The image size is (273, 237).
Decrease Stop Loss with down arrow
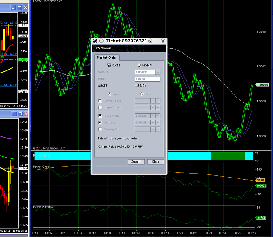pyautogui.click(x=158, y=122)
